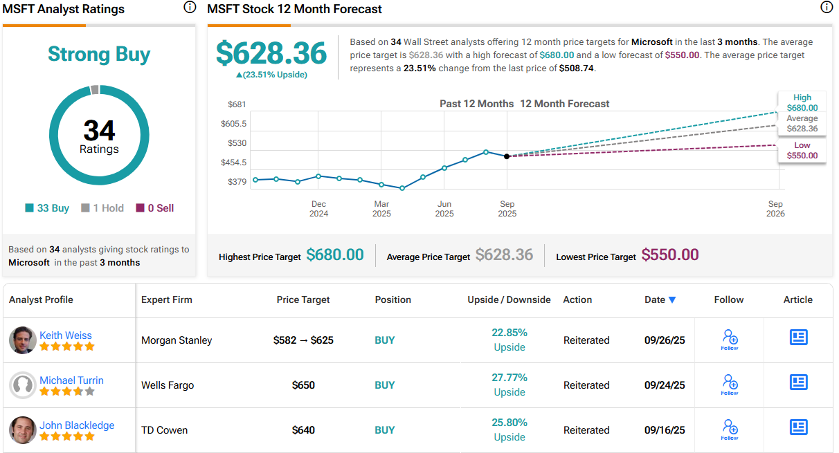Viewport: 839px width, 453px height.
Task: Click the Expert Firm column header
Action: pos(167,299)
